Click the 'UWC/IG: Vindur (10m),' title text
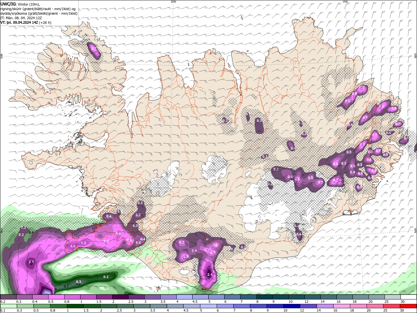The image size is (417, 313). click(20, 4)
